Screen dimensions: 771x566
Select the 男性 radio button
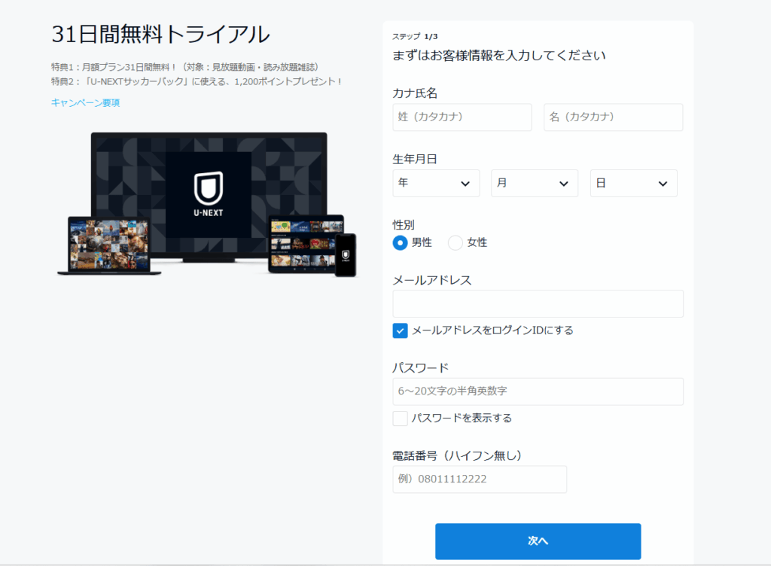[401, 242]
